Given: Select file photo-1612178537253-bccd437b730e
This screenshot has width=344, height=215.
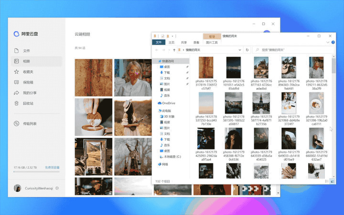Looking at the screenshot, I should (x=206, y=109).
